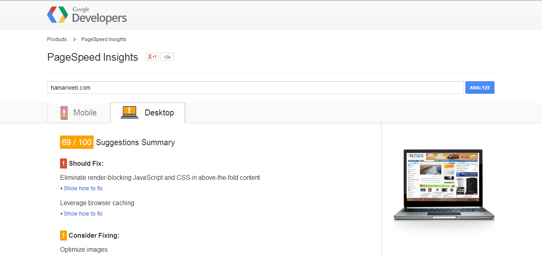This screenshot has width=542, height=255.
Task: Switch to the Mobile tab
Action: coord(79,113)
